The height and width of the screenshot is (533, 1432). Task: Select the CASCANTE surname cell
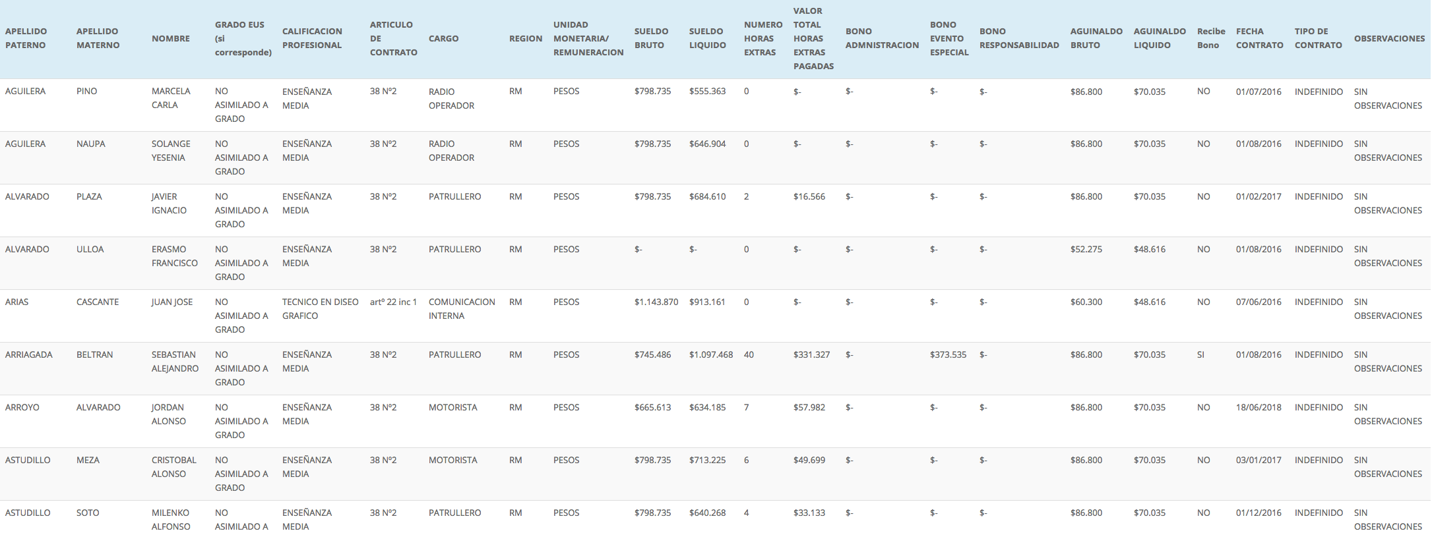[x=98, y=302]
